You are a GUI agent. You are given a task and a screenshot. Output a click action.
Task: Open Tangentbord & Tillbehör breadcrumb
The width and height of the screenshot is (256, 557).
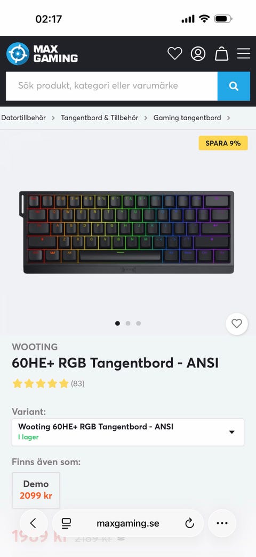pos(100,117)
